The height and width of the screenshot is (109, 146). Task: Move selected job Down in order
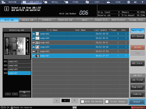25,96
